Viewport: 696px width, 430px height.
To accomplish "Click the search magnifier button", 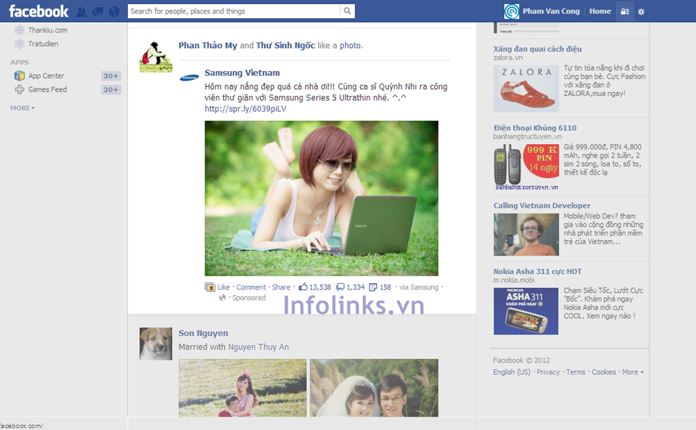I will (347, 11).
